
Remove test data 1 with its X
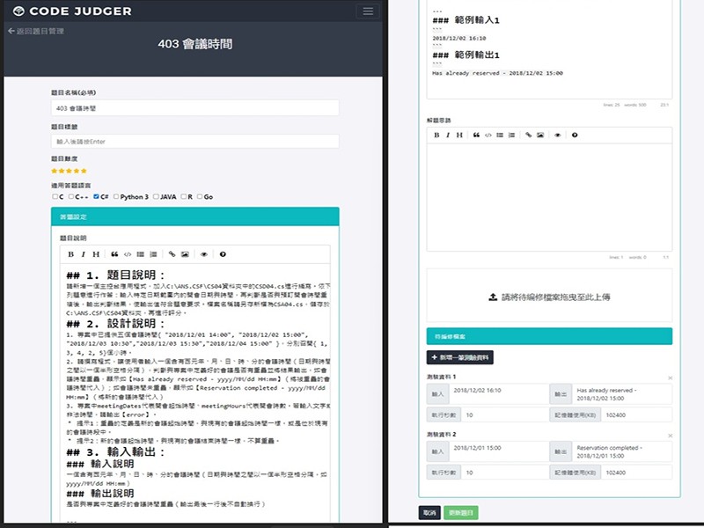click(x=670, y=378)
